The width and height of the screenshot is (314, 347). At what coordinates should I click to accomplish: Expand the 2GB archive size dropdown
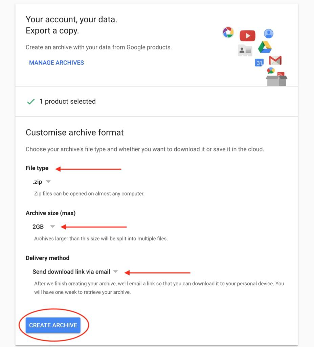coord(44,227)
